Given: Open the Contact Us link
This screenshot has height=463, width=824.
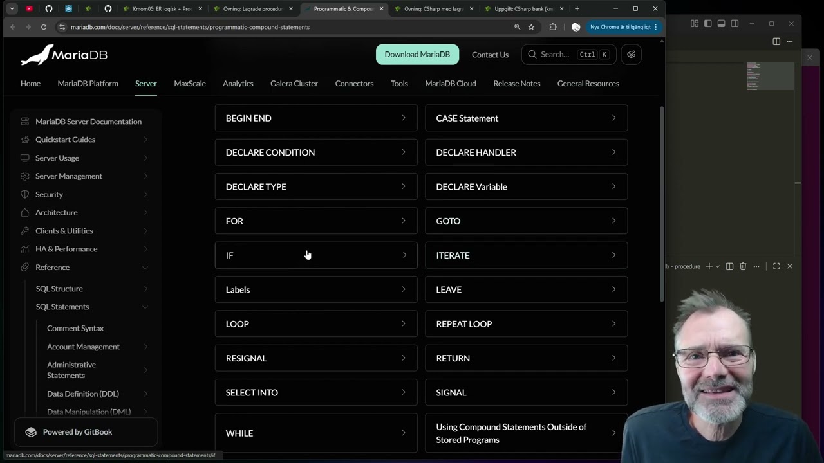Looking at the screenshot, I should (x=490, y=55).
